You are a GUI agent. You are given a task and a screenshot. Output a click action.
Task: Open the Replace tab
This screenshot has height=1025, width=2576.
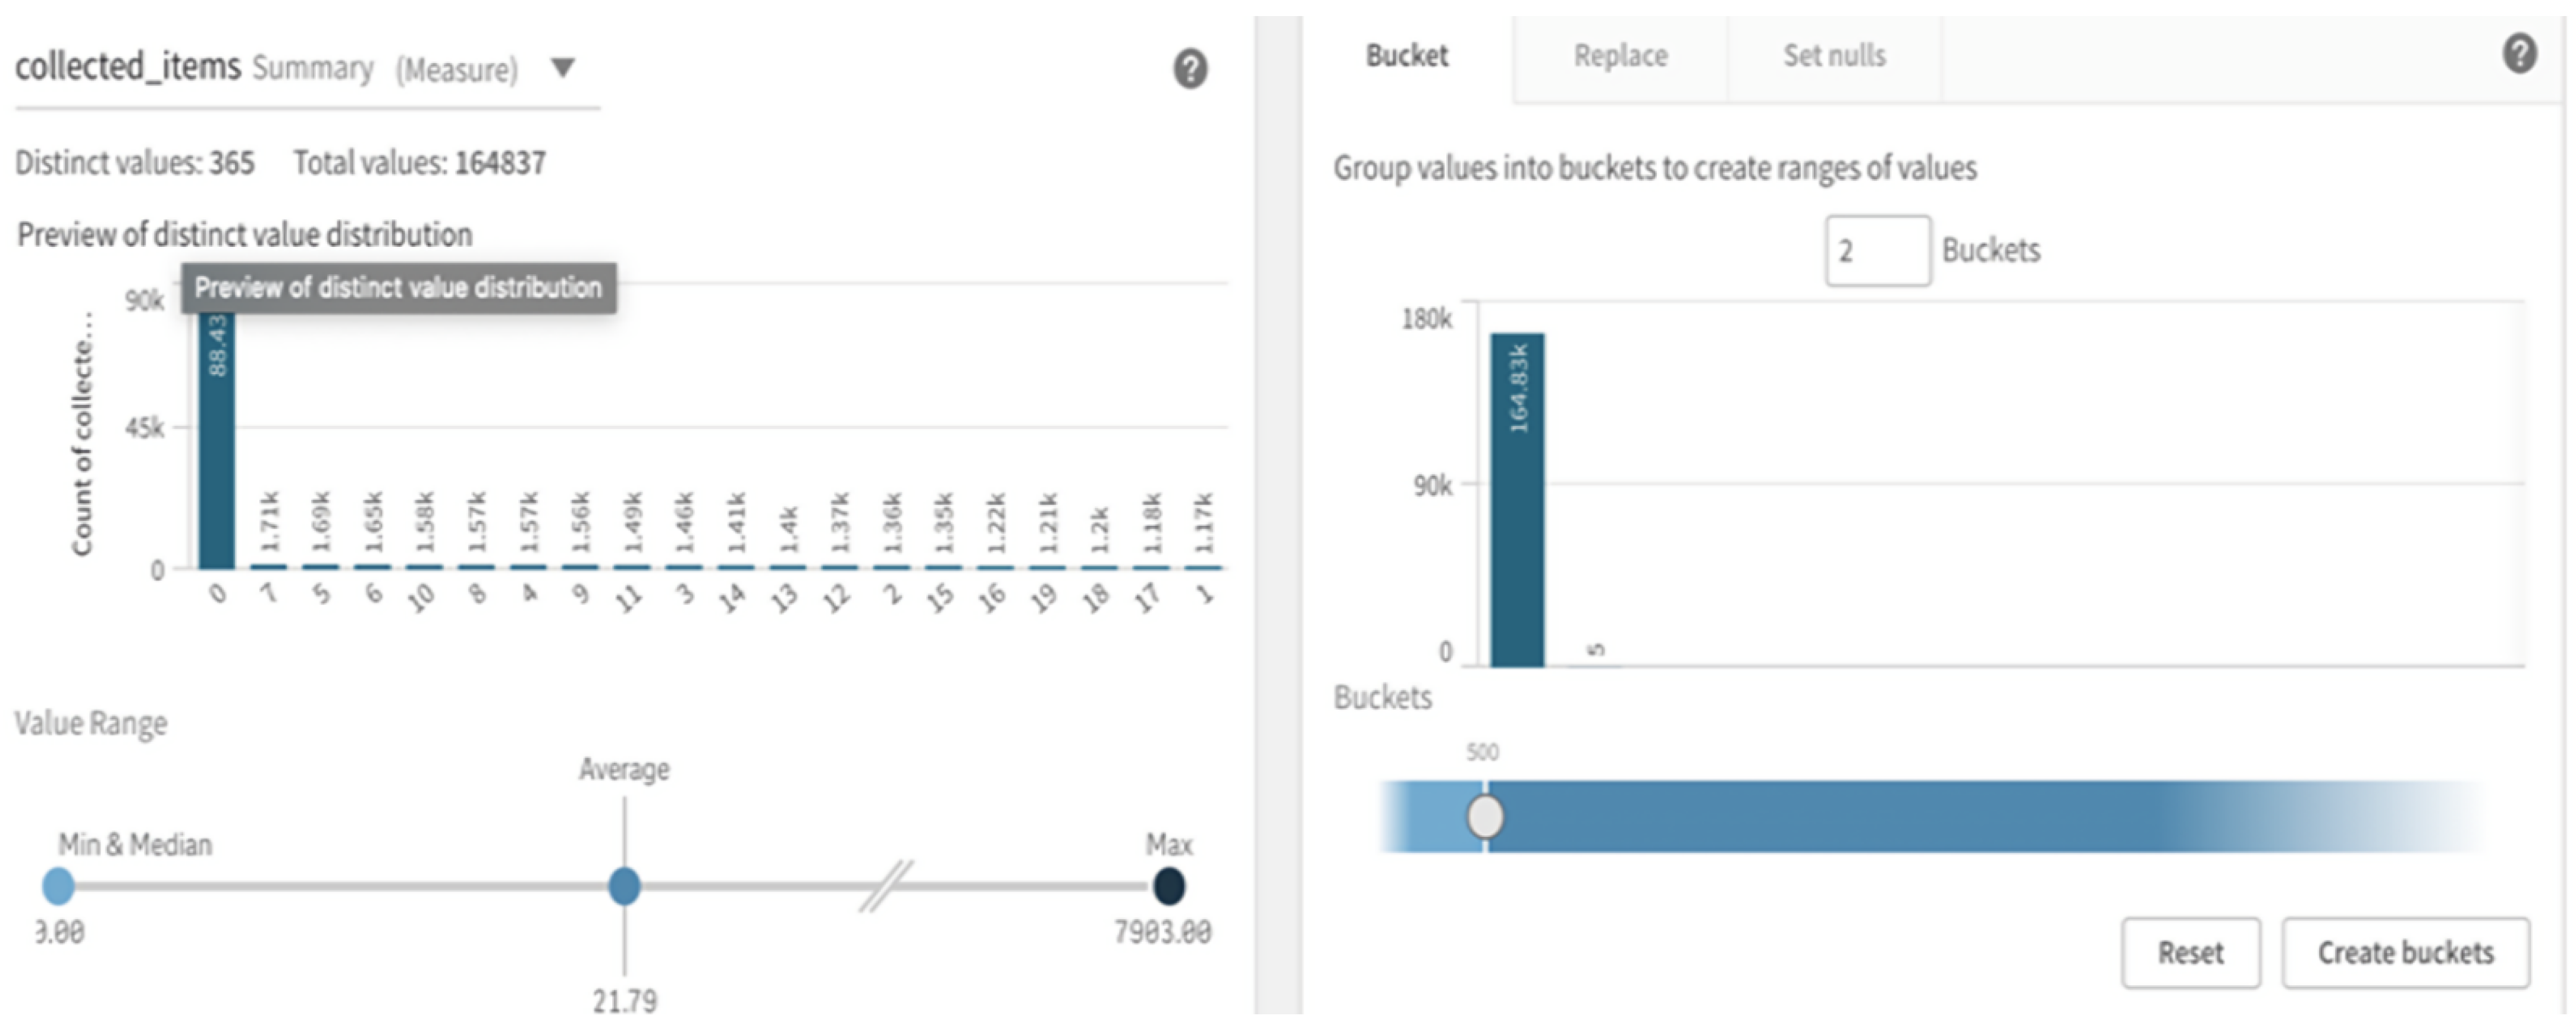pos(1620,56)
